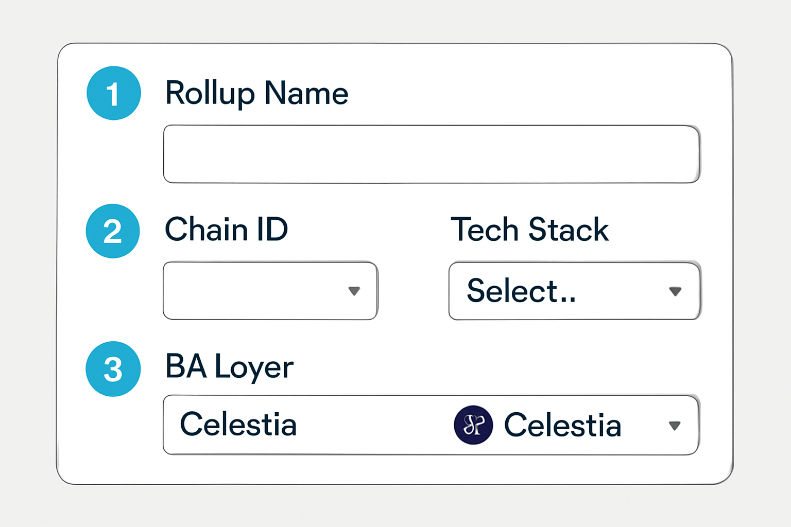
Task: Expand the Tech Stack dropdown arrow
Action: (675, 292)
